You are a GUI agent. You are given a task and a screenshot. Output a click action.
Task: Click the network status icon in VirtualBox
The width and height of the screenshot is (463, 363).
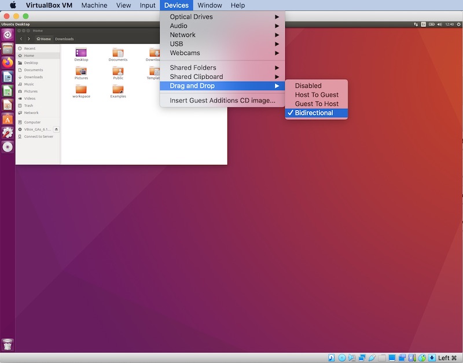coord(361,357)
